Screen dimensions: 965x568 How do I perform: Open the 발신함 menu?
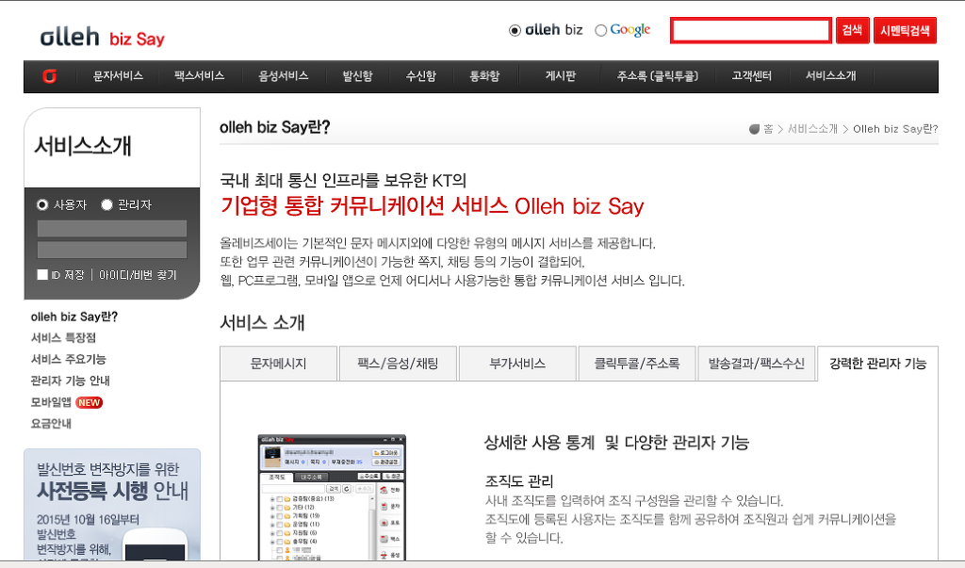click(x=357, y=75)
